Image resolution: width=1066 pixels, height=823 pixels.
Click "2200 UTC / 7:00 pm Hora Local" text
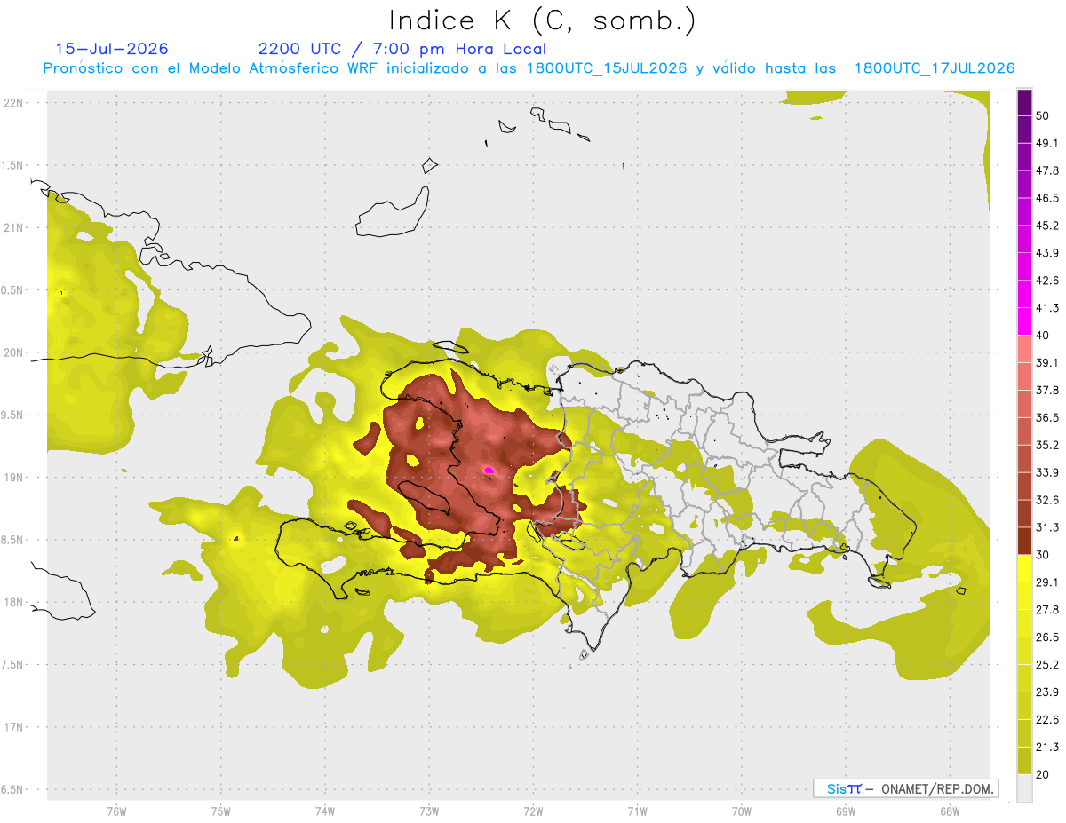tap(402, 49)
